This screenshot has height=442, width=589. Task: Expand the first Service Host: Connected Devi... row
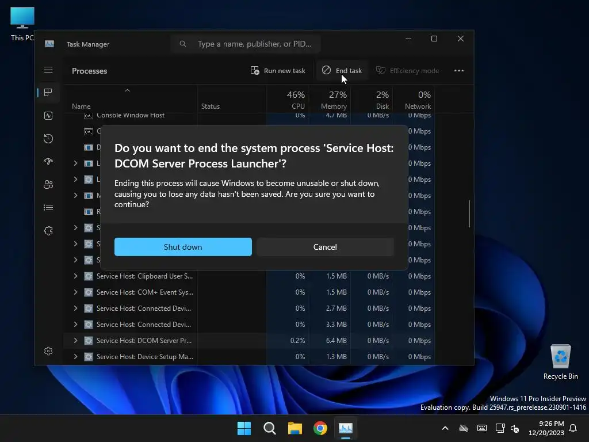click(x=75, y=308)
